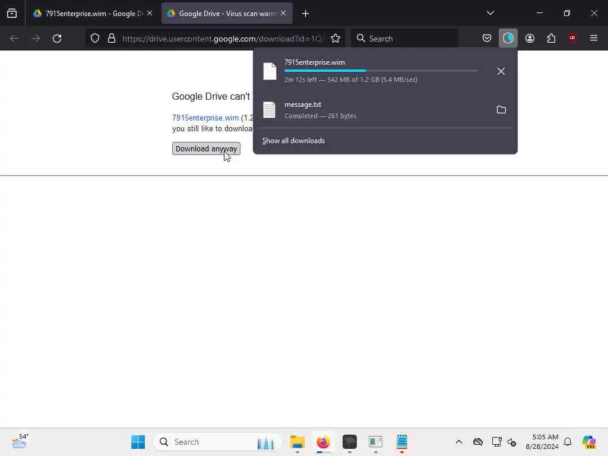Close the 7915enterprise.wim tab
The width and height of the screenshot is (608, 456).
(x=150, y=14)
